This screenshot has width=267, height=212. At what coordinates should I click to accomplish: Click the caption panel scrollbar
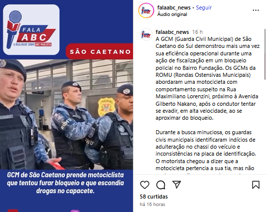click(x=265, y=54)
